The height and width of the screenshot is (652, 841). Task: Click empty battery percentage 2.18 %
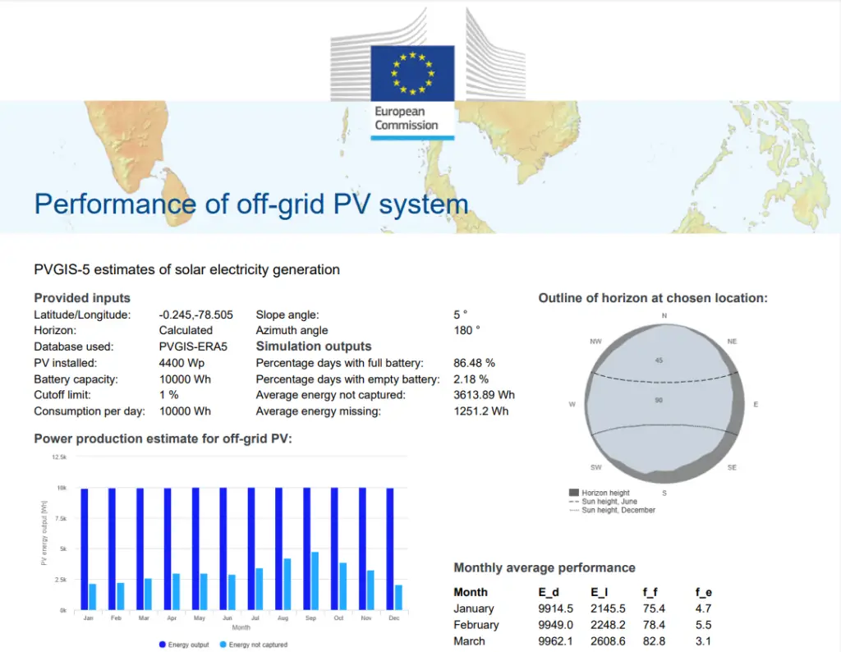point(471,379)
